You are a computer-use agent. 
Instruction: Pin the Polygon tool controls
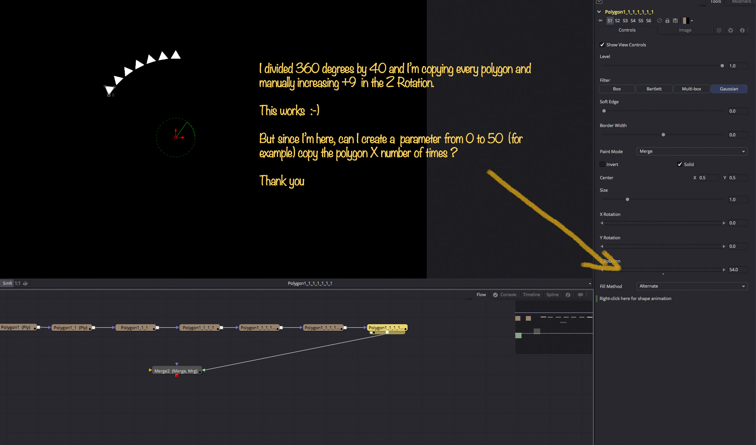pyautogui.click(x=600, y=21)
